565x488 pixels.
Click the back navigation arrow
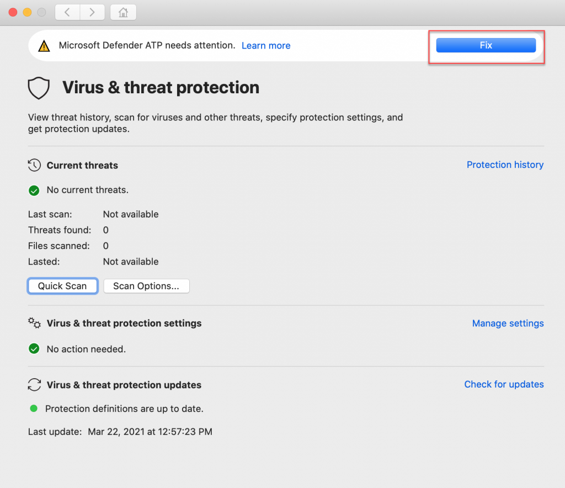pyautogui.click(x=67, y=12)
